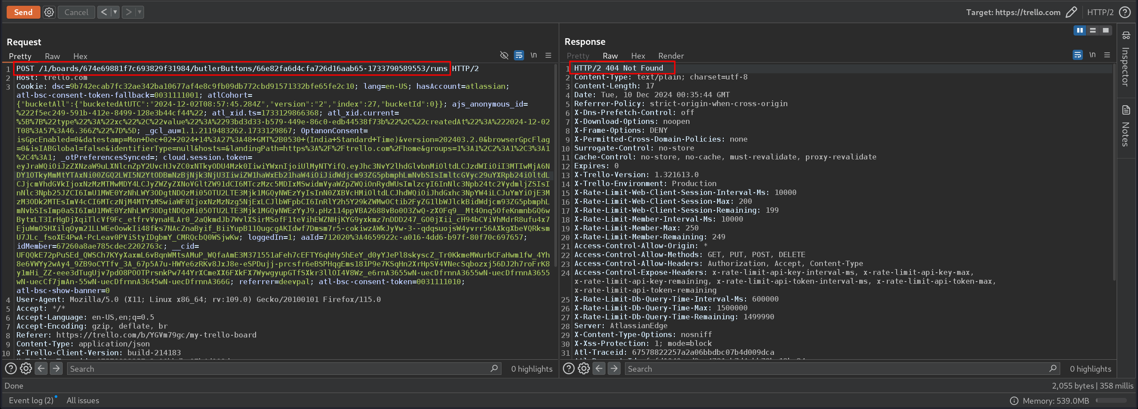Toggle hide non-printable characters eye icon in request
Image resolution: width=1138 pixels, height=409 pixels.
coord(504,56)
